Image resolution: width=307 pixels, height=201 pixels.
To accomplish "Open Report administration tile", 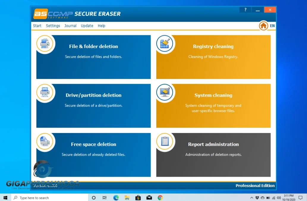I will [213, 155].
